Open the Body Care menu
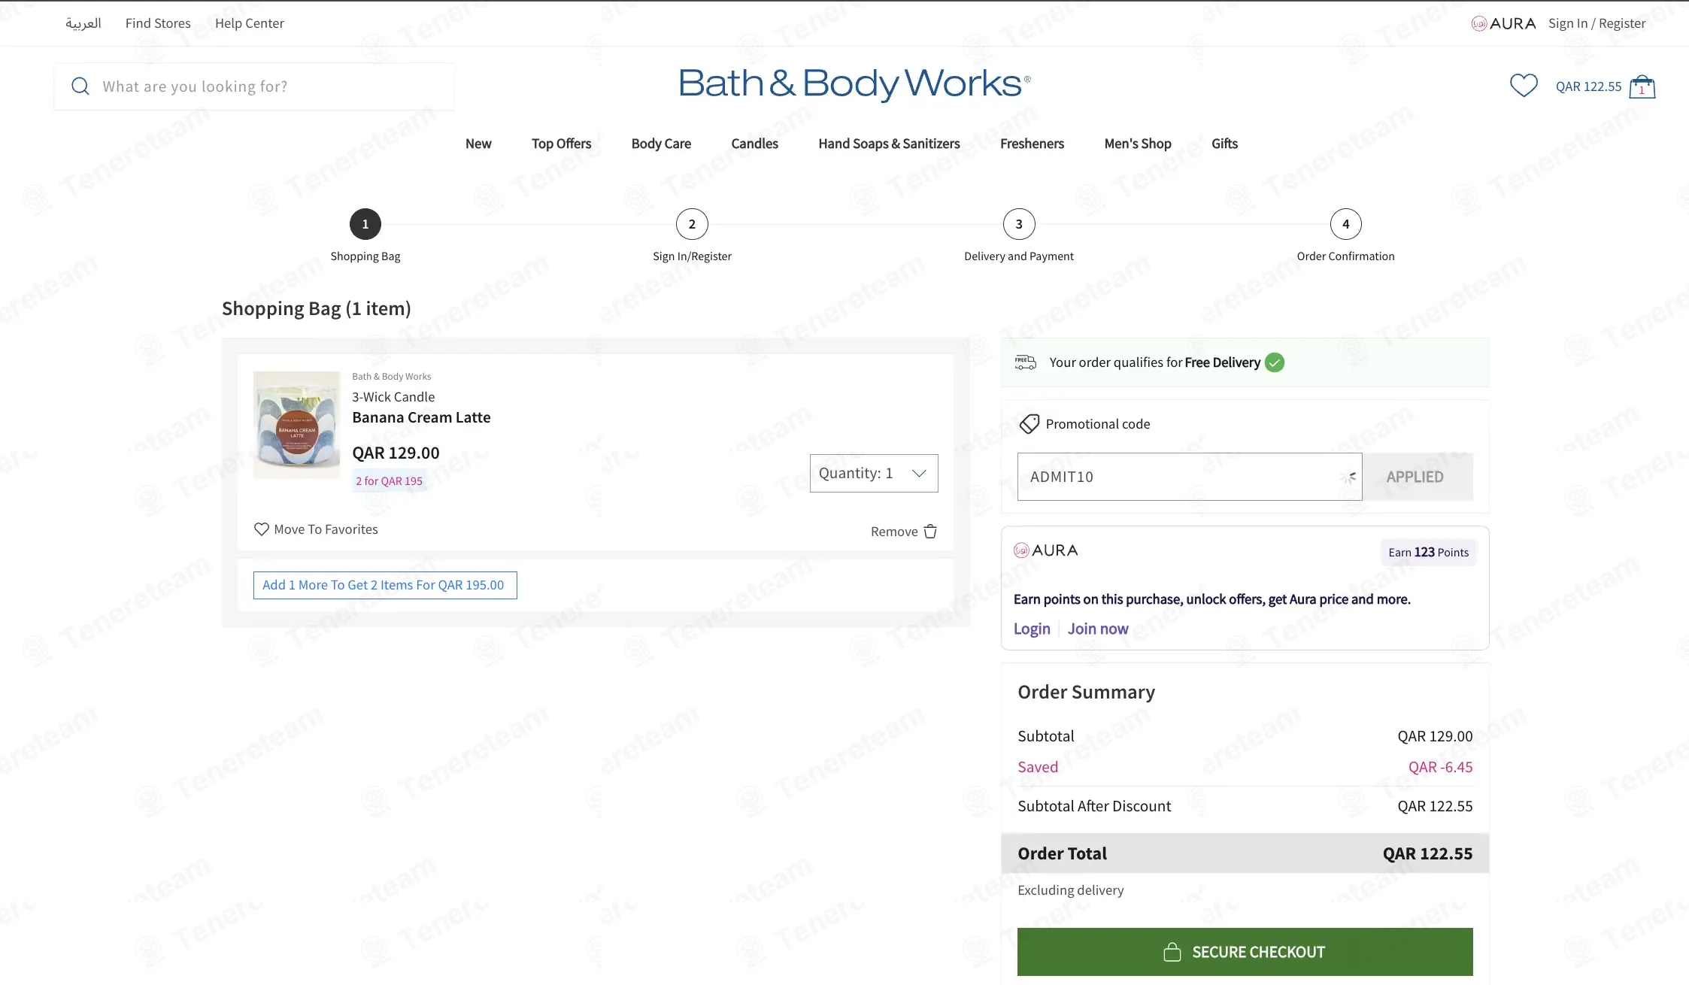This screenshot has height=985, width=1689. [661, 144]
